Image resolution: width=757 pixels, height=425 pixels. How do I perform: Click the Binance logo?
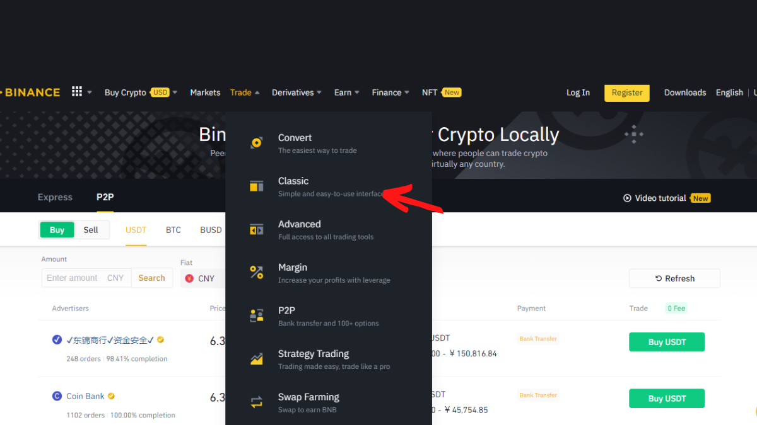pos(30,93)
